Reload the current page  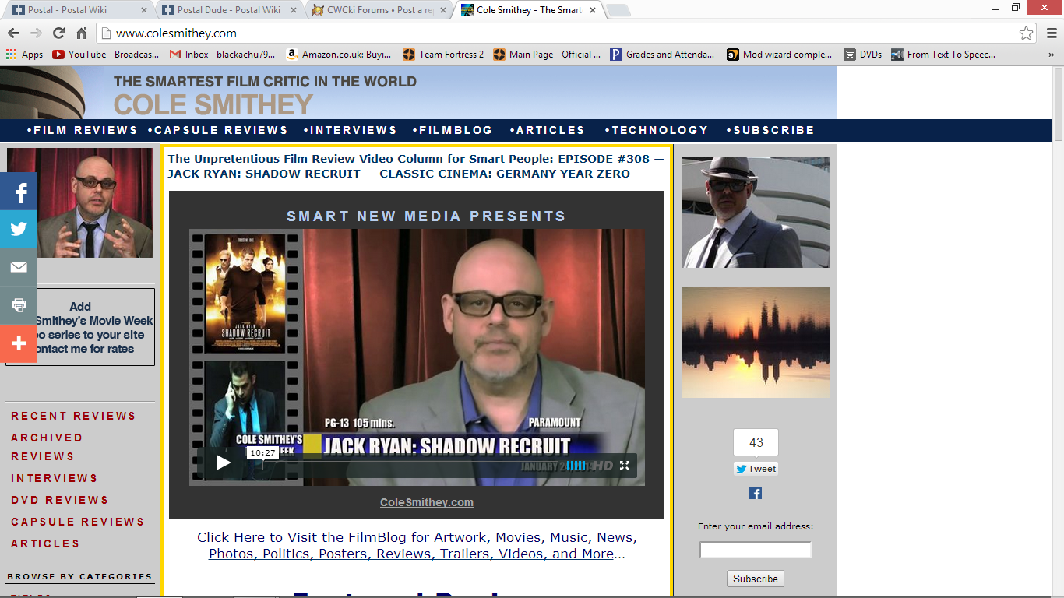(58, 33)
